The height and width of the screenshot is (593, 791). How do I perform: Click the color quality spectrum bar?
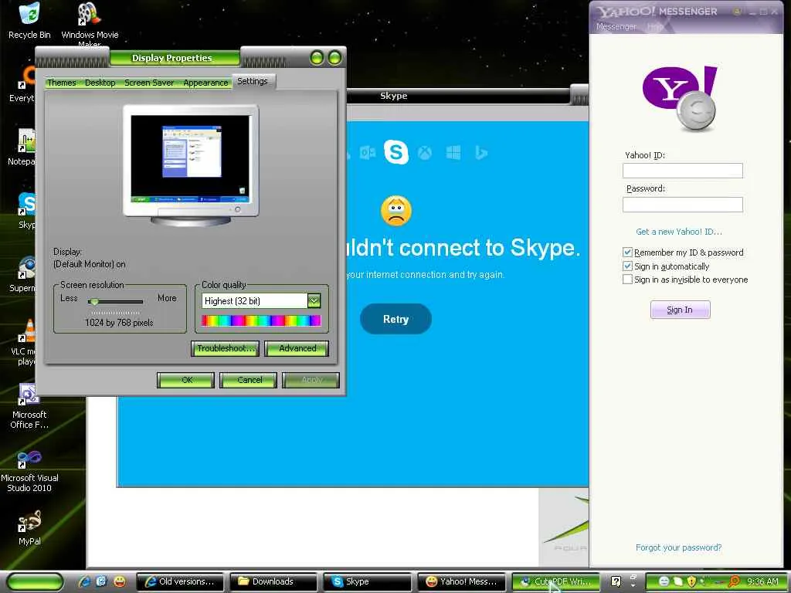click(261, 320)
